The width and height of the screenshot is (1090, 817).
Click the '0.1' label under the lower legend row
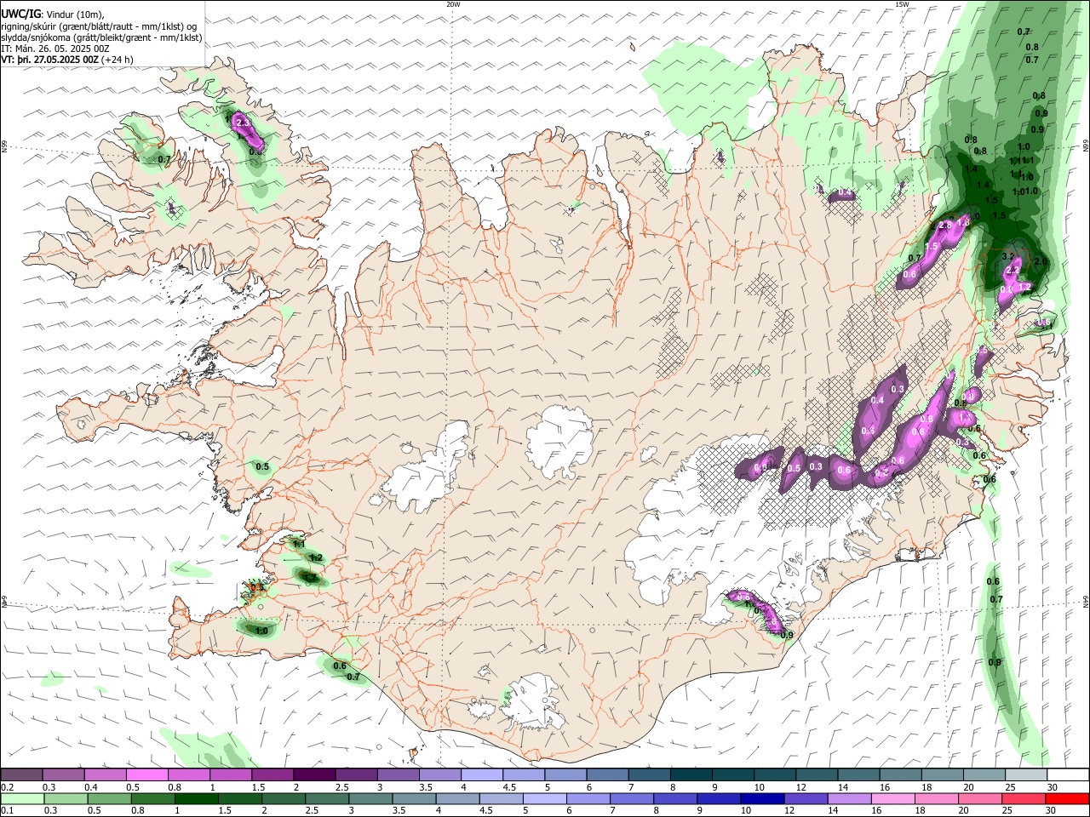pyautogui.click(x=8, y=811)
